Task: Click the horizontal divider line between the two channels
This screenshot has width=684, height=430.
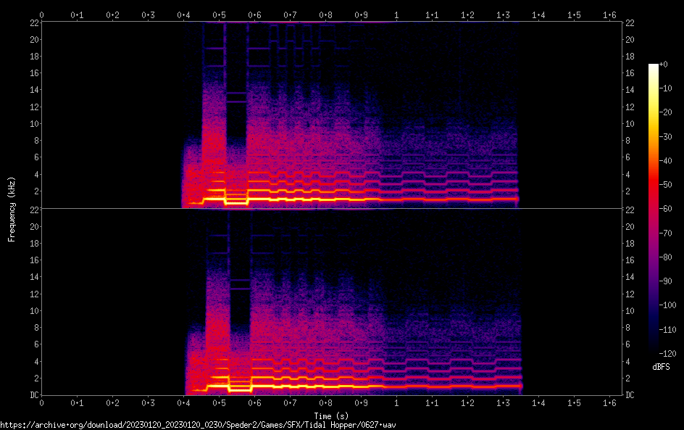Action: [x=332, y=209]
